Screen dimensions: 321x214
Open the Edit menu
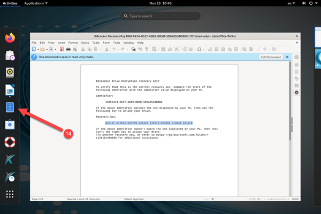click(x=42, y=43)
